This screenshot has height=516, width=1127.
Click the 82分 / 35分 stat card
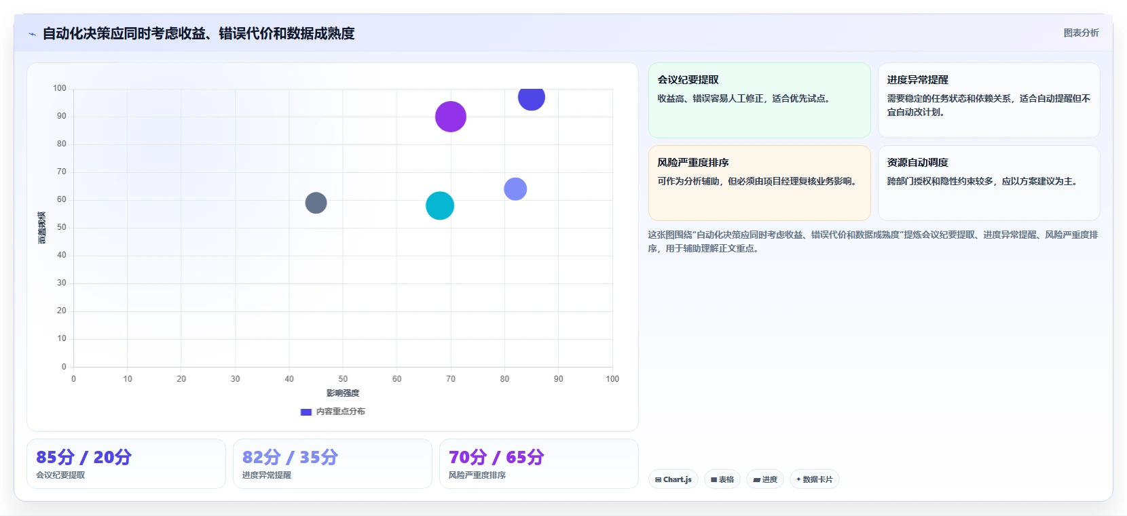333,464
